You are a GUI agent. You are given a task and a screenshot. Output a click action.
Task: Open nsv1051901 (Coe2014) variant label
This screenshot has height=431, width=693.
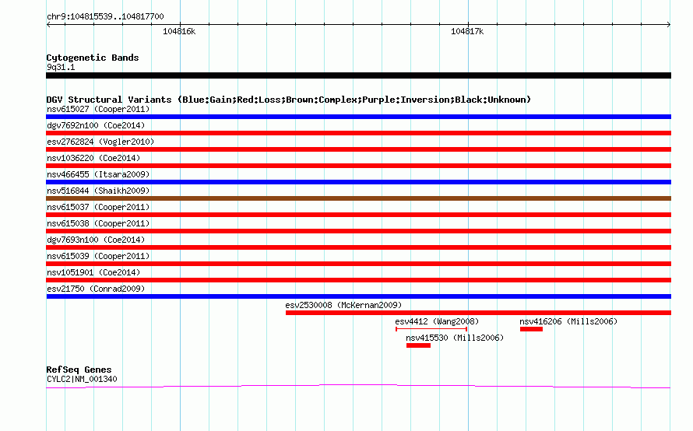tap(93, 272)
